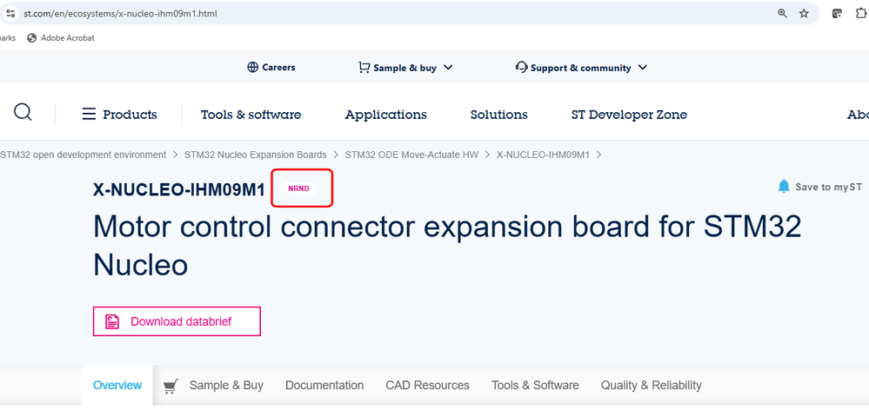Click the browser address bar URL
869x410 pixels.
[120, 14]
